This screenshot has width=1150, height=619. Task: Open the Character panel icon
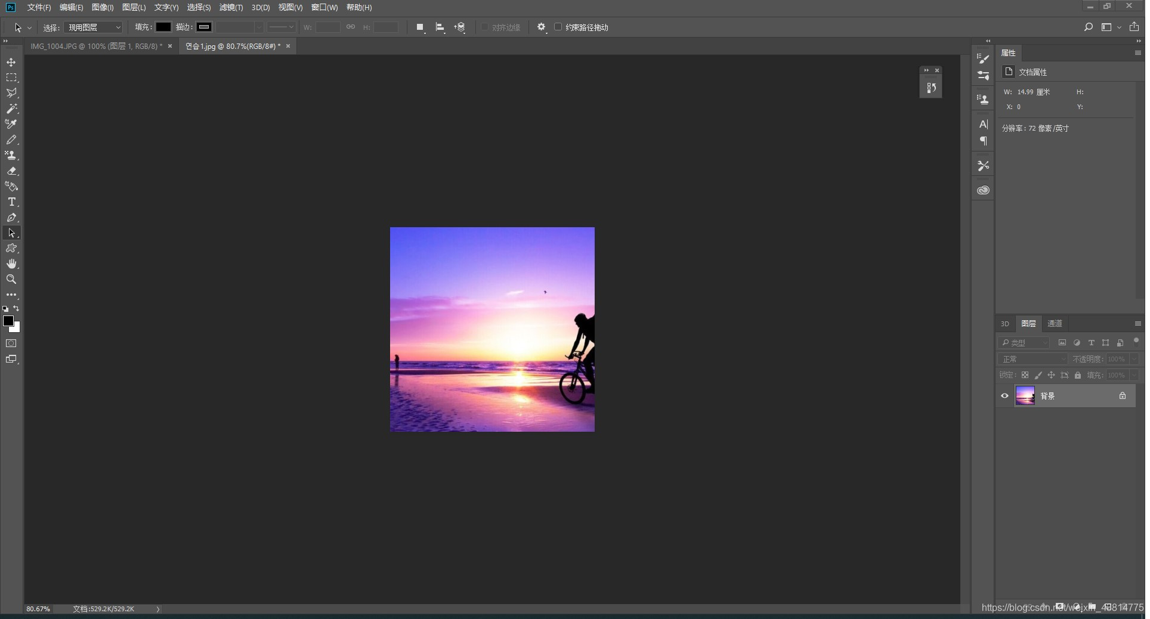click(x=984, y=124)
